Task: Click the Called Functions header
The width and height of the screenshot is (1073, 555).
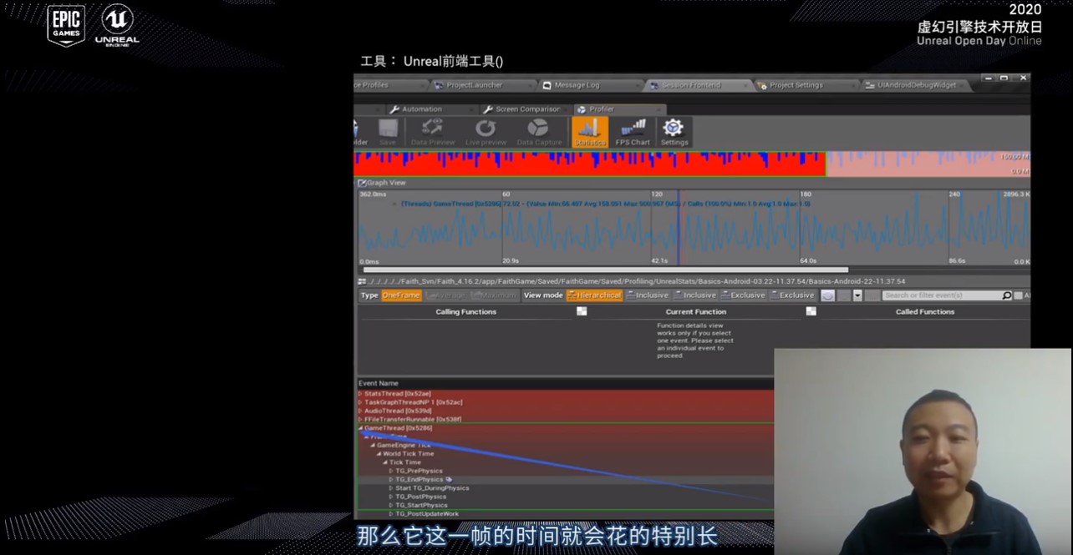Action: pyautogui.click(x=924, y=311)
